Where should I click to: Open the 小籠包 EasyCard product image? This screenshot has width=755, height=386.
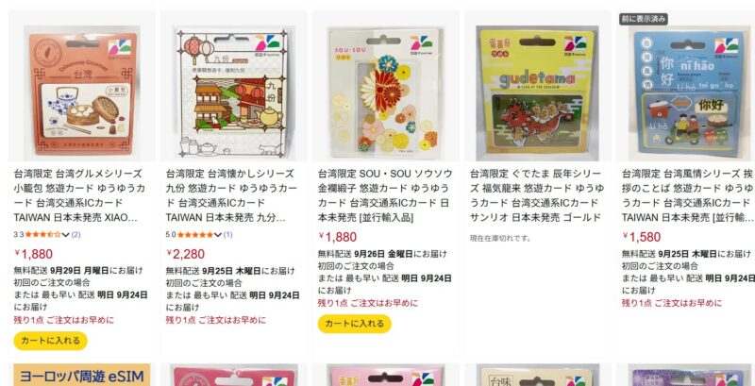(82, 92)
